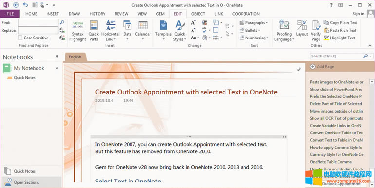Screen dimensions: 375x188
Task: Switch to the GEM ribbon tab
Action: coord(160,14)
